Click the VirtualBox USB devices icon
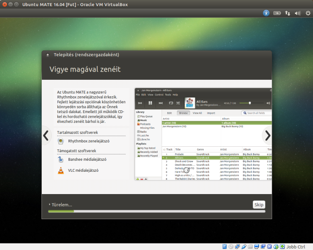Screen dimensions: 313x250 (244, 246)
